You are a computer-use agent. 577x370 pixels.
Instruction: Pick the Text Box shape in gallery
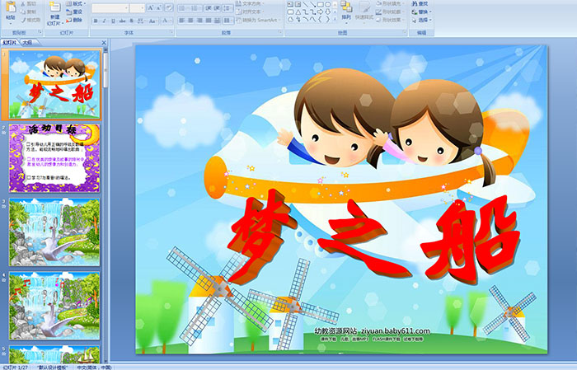pyautogui.click(x=290, y=4)
